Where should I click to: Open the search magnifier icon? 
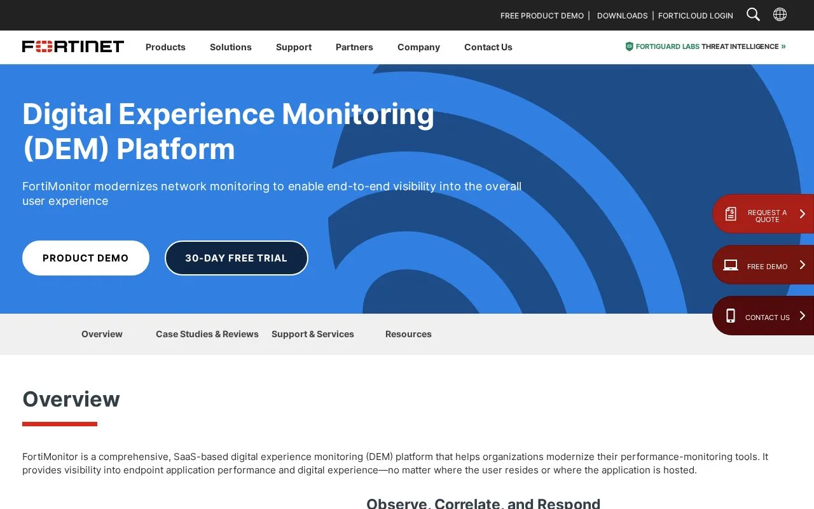[x=753, y=15]
